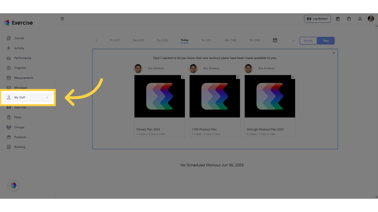The image size is (378, 212).
Task: Open Groups people icon
Action: [x=9, y=127]
